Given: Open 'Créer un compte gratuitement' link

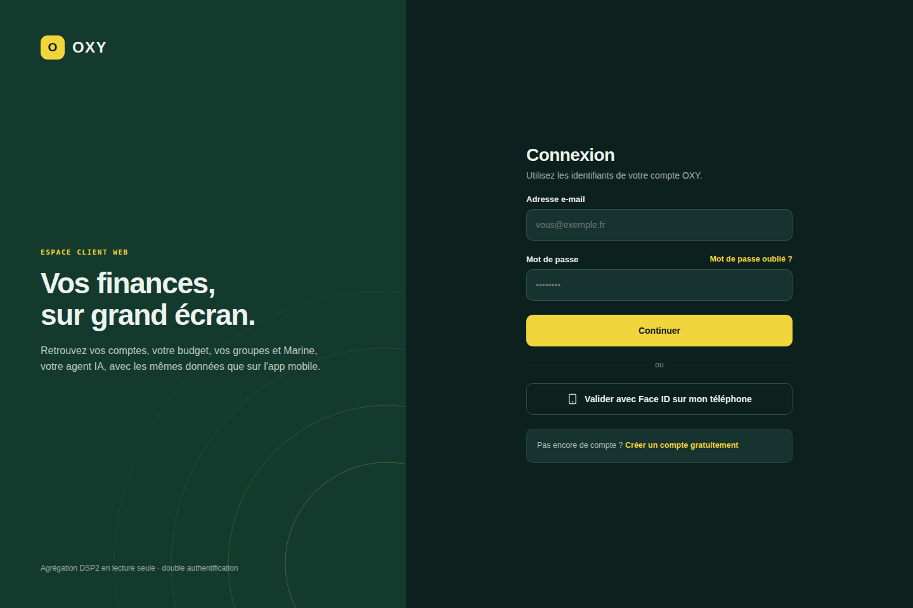Looking at the screenshot, I should [x=682, y=445].
